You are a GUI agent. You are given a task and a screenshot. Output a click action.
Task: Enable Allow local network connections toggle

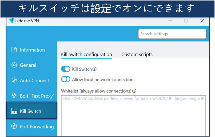(66, 79)
